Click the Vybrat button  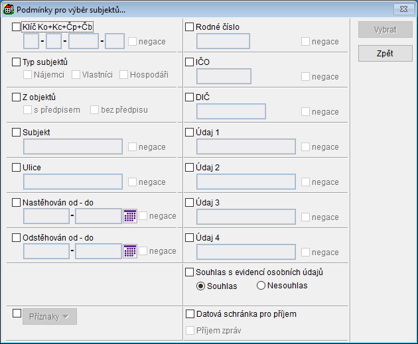(x=385, y=30)
